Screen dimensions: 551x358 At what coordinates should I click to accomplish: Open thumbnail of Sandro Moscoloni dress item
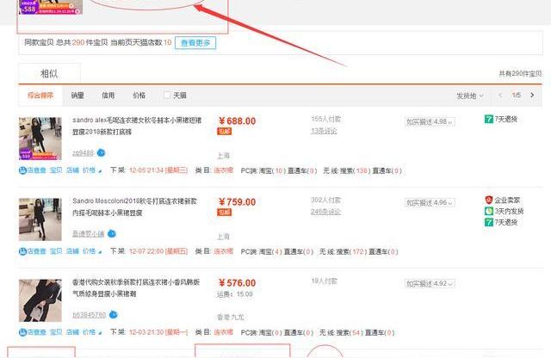40,219
